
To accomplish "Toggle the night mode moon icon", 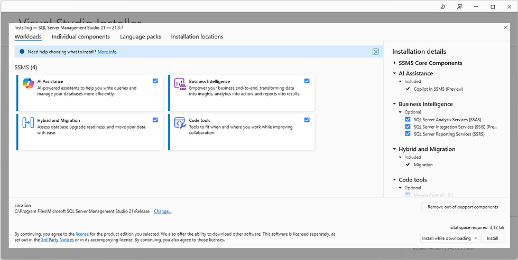I will [x=442, y=7].
